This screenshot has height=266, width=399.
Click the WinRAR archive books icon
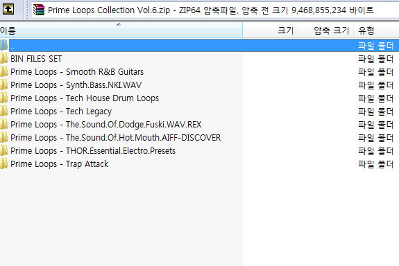(39, 10)
